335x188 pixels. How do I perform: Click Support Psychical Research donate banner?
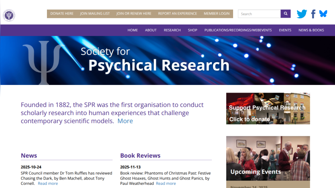point(268,108)
